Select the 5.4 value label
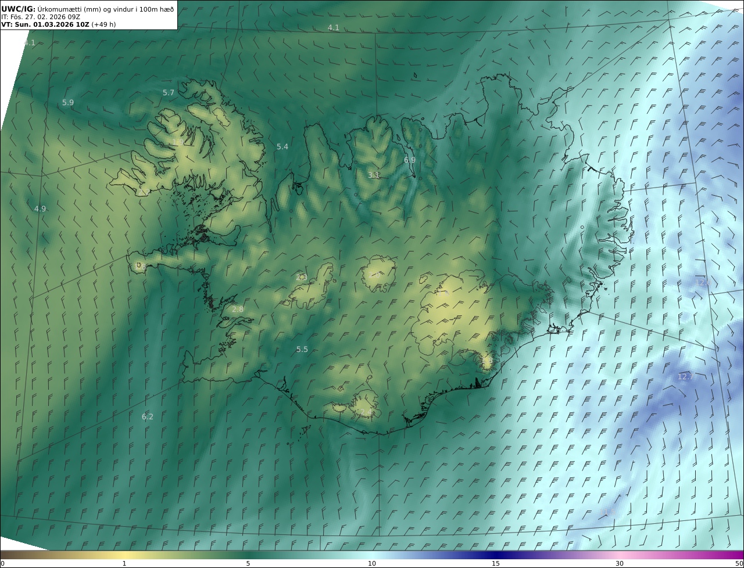The image size is (744, 568). pos(282,147)
